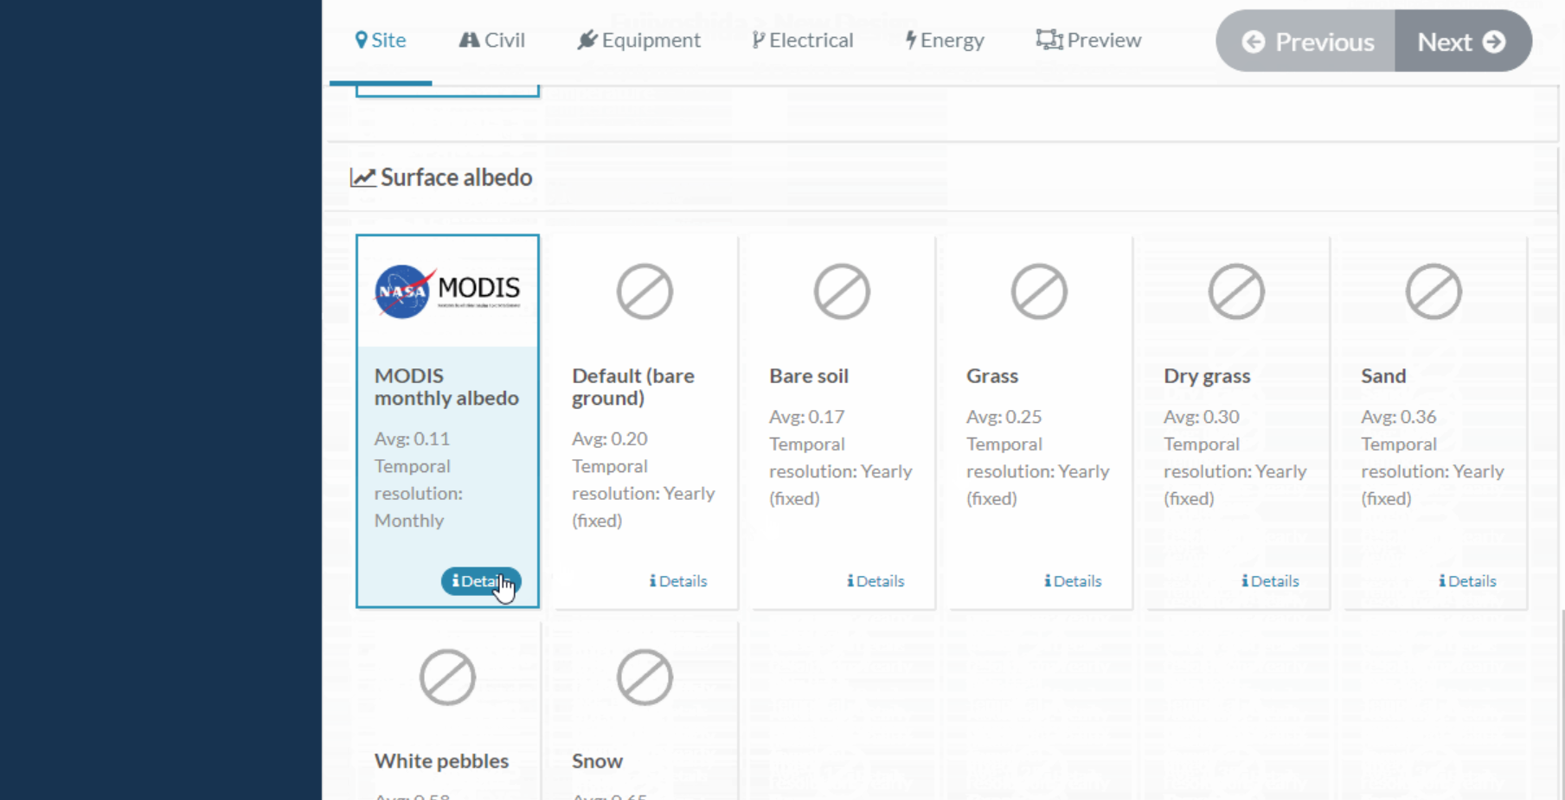This screenshot has height=800, width=1565.
Task: Switch to the Civil tab
Action: pos(492,40)
